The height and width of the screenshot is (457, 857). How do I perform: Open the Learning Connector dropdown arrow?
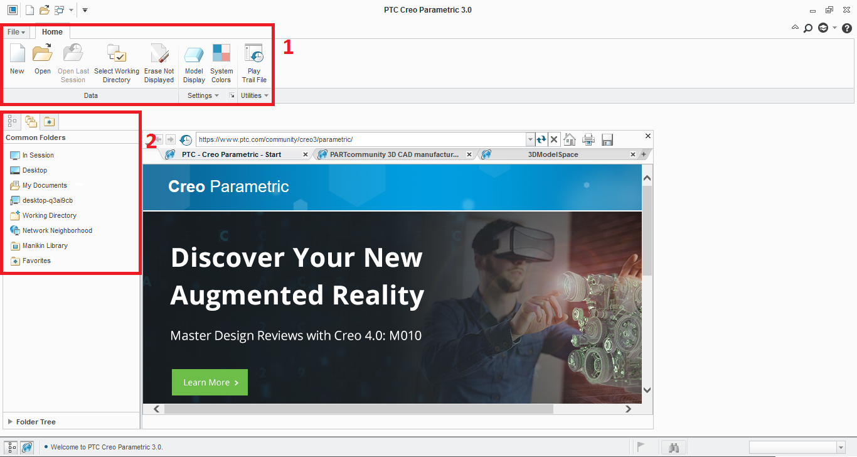(x=834, y=28)
